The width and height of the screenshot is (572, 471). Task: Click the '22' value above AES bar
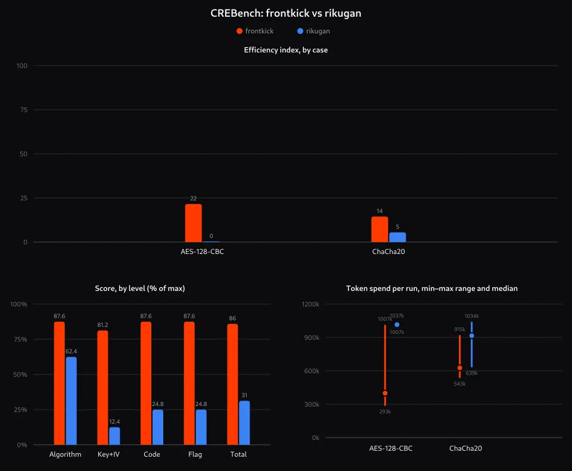(193, 199)
